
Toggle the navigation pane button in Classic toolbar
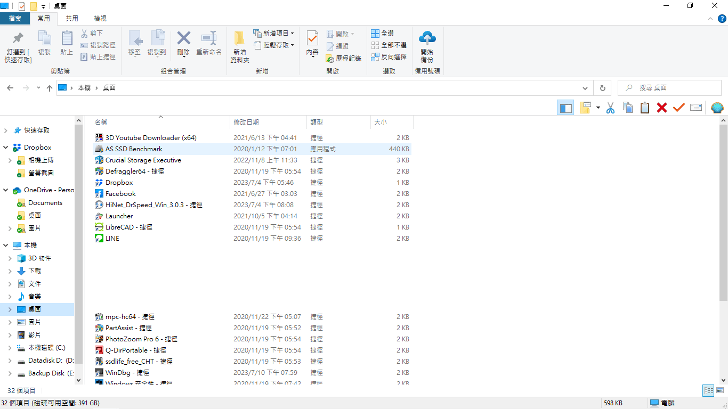coord(565,108)
